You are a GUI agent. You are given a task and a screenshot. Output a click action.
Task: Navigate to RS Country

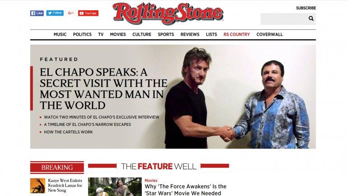pyautogui.click(x=236, y=34)
